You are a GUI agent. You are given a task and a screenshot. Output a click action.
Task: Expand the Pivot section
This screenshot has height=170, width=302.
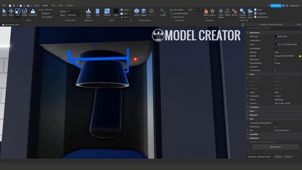tap(248, 111)
